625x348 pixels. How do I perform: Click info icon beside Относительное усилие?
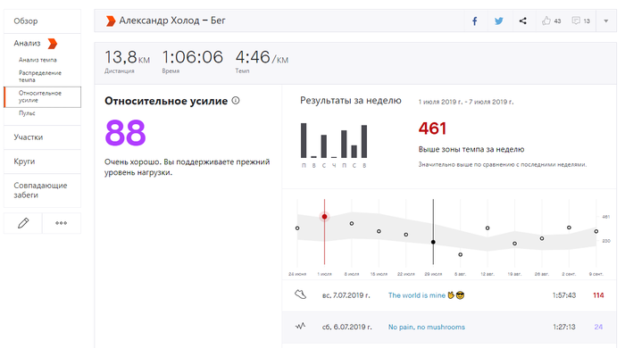(x=236, y=100)
